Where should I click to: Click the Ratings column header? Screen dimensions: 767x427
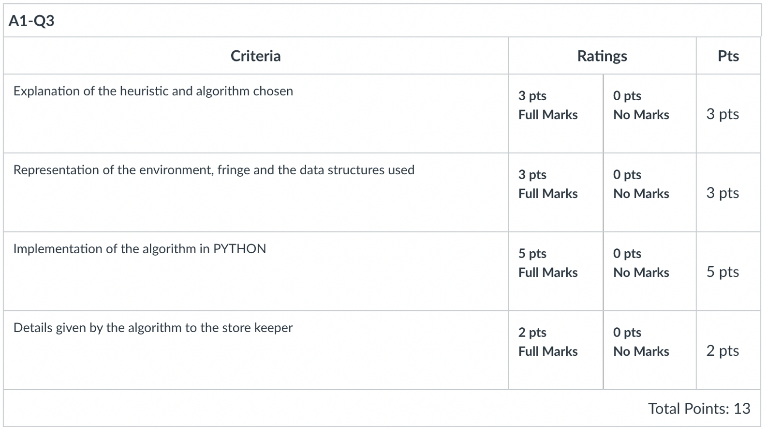pyautogui.click(x=602, y=56)
